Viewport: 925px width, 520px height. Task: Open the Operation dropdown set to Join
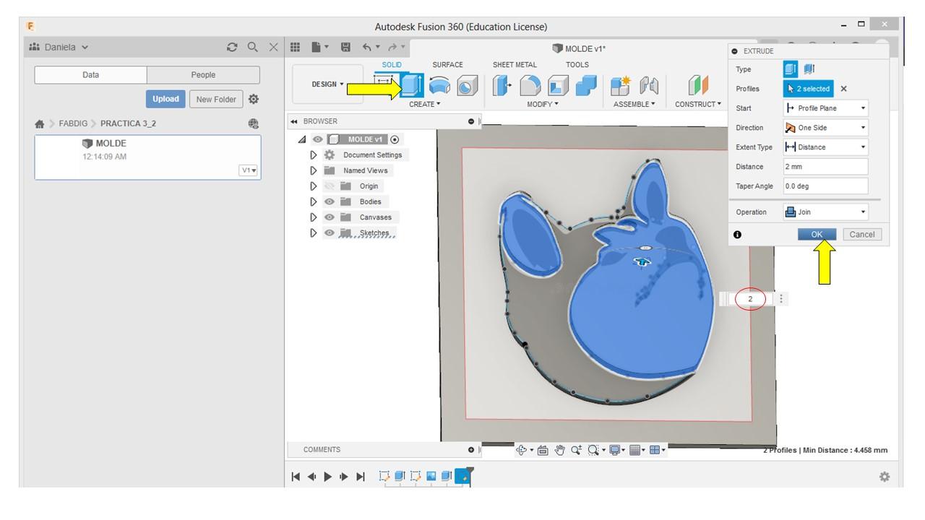click(x=825, y=213)
